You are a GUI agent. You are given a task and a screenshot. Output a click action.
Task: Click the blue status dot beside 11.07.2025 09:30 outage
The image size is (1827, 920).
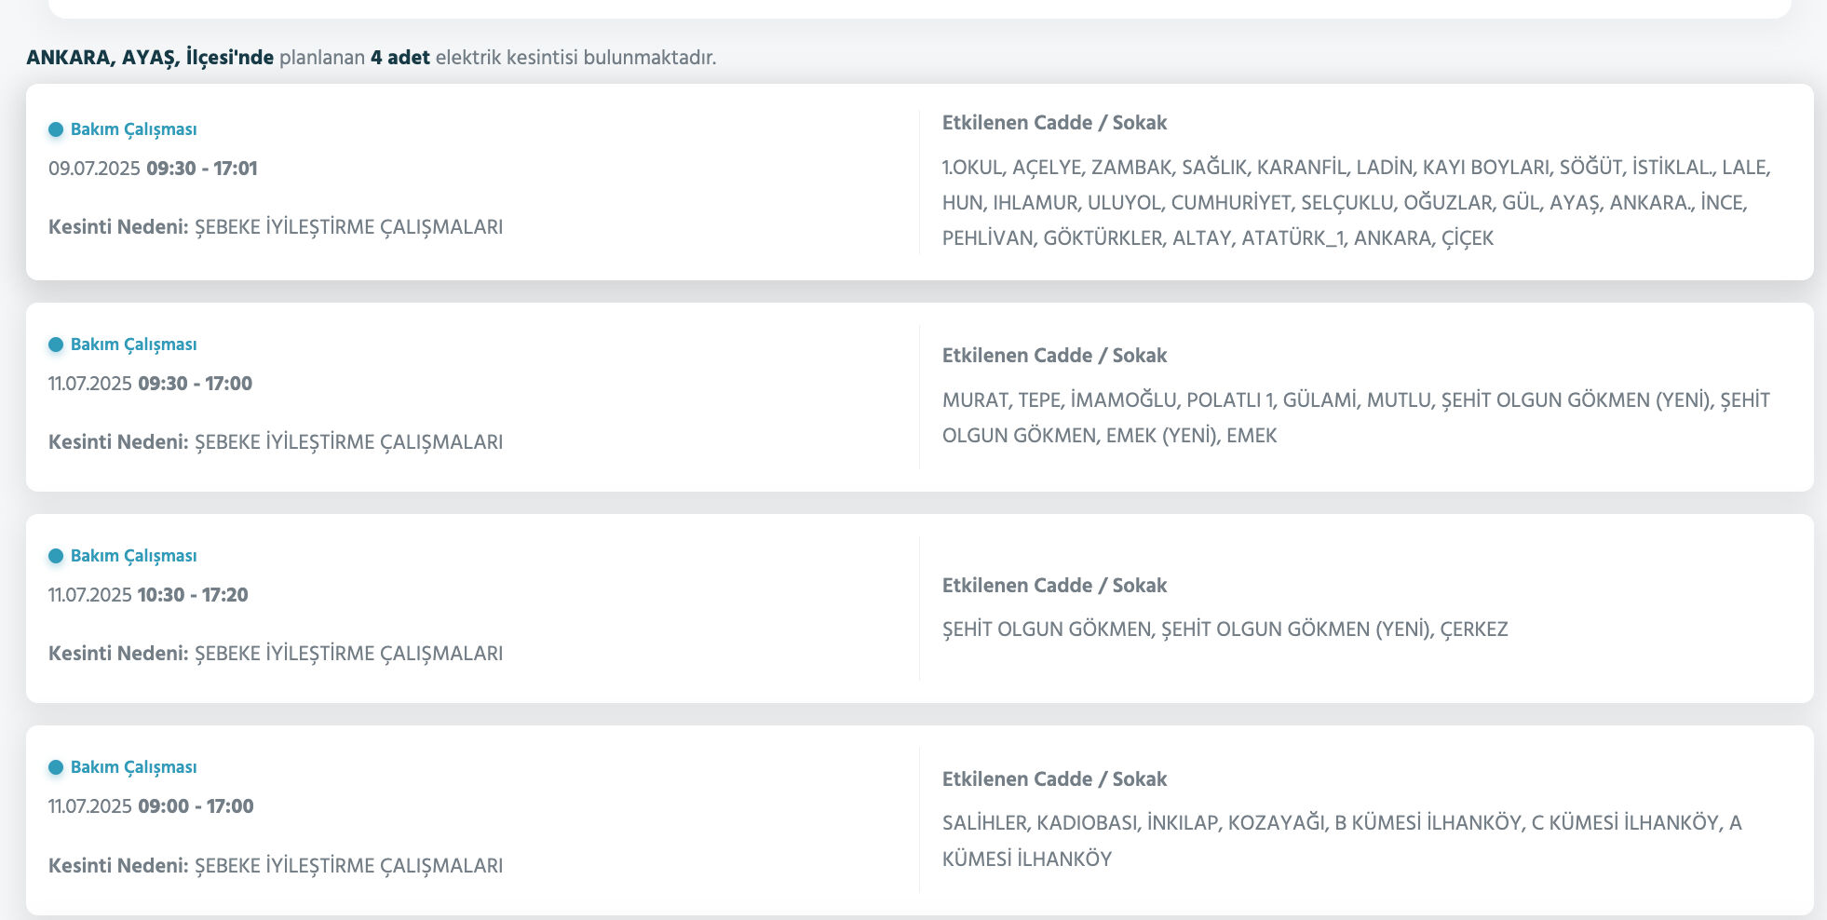(56, 345)
